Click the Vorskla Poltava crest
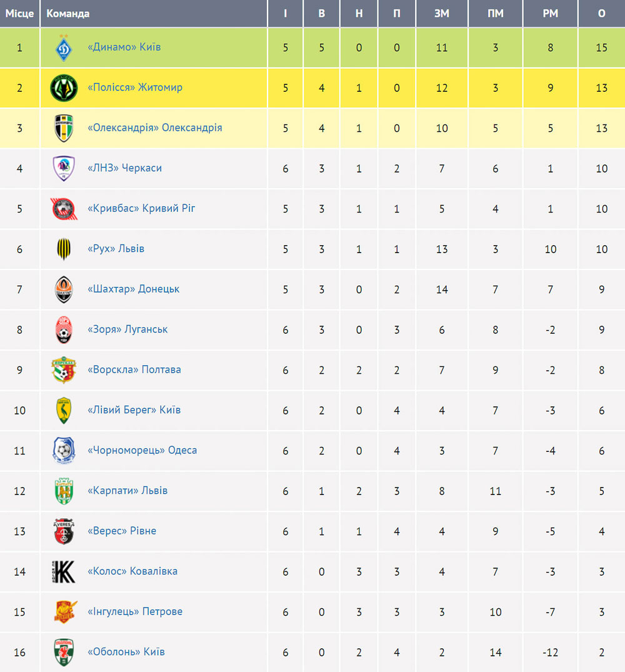Viewport: 625px width, 672px height. tap(64, 370)
